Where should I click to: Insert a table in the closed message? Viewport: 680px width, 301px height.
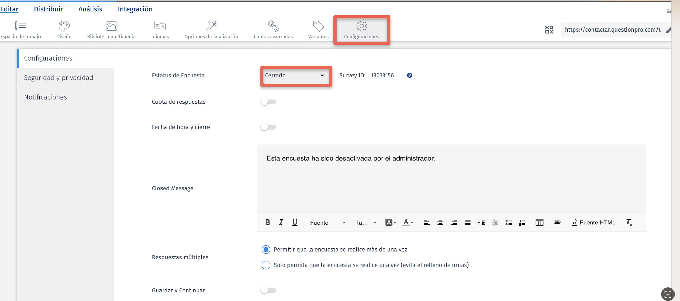pyautogui.click(x=540, y=222)
